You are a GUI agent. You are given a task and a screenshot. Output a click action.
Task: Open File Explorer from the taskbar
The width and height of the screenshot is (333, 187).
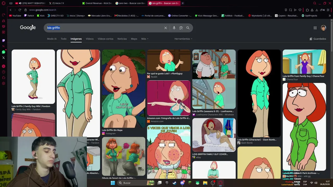pyautogui.click(x=205, y=183)
